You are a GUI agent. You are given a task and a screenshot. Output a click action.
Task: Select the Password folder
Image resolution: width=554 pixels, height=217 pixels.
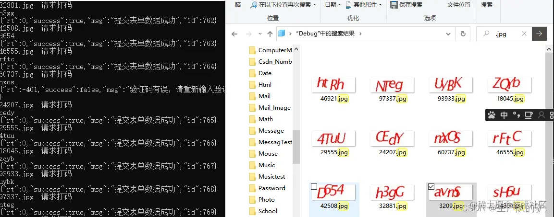[x=267, y=188]
